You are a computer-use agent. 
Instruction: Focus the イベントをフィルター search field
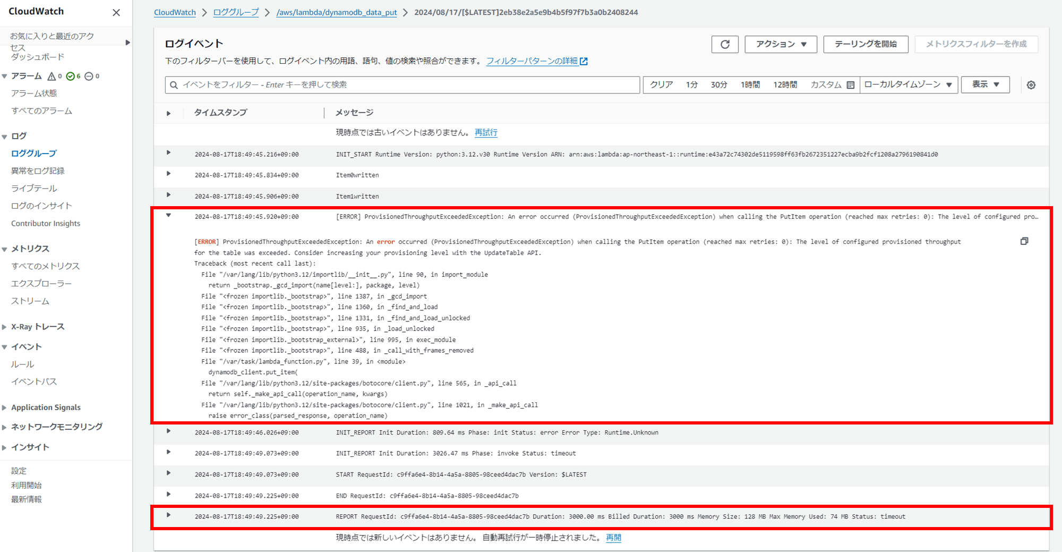point(402,85)
